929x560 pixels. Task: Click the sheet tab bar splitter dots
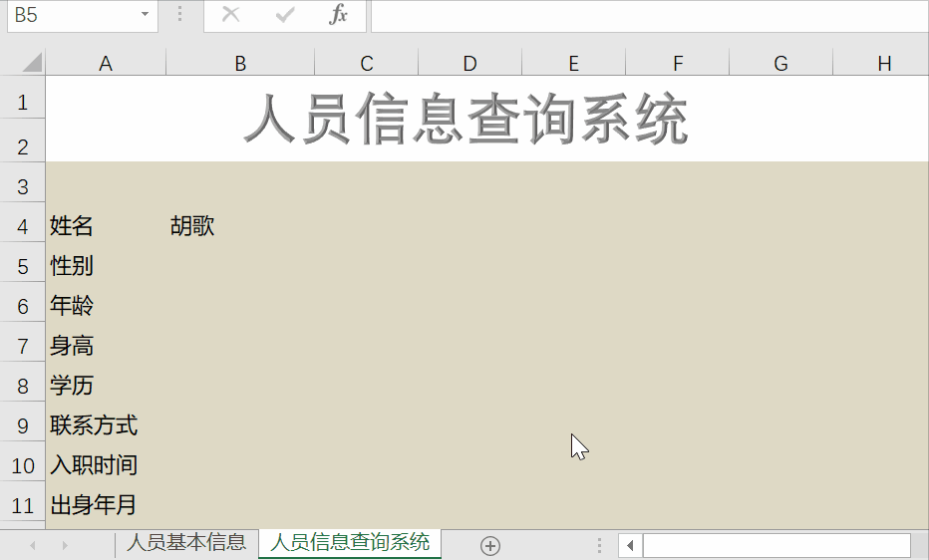pyautogui.click(x=600, y=545)
